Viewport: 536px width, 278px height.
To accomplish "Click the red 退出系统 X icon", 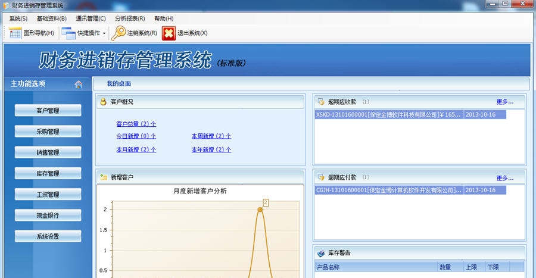I will coord(169,33).
